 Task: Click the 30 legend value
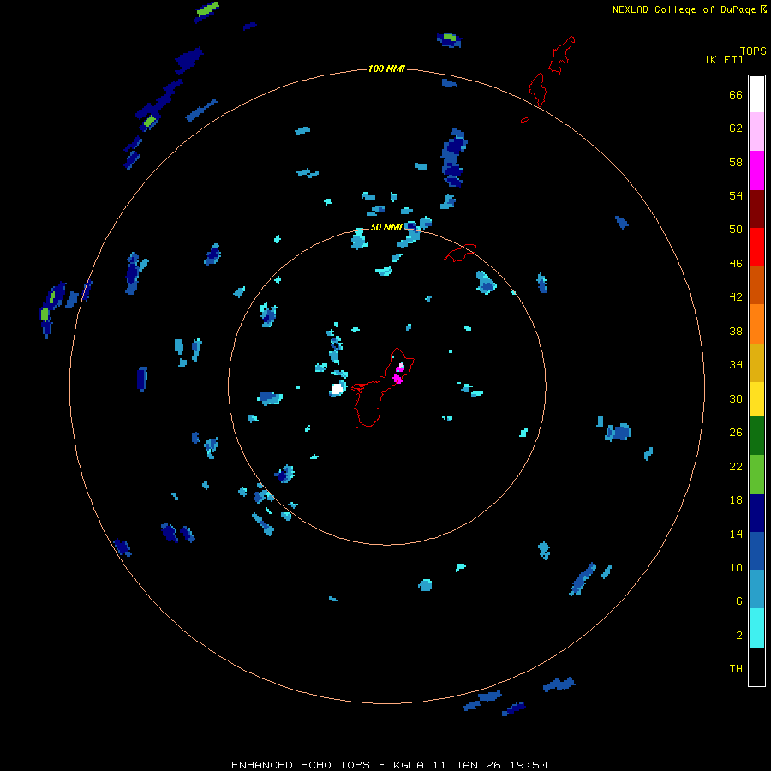(x=736, y=398)
